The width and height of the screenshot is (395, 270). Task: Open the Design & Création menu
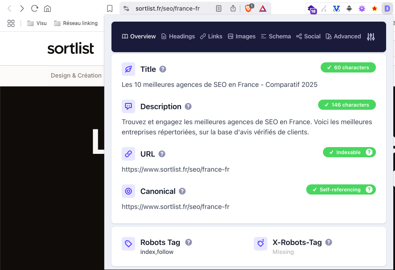(x=76, y=75)
